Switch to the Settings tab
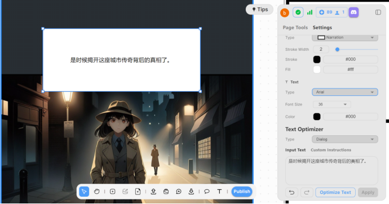The image size is (389, 204). pos(322,28)
